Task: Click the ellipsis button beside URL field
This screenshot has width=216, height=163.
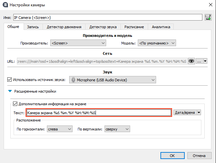Action: 199,61
